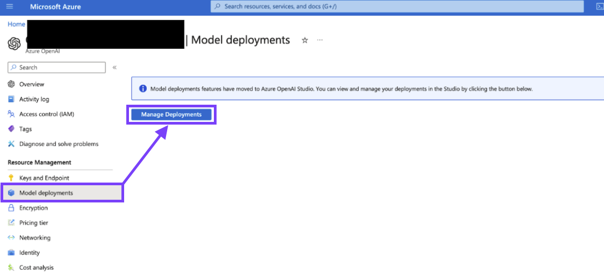This screenshot has width=604, height=276.
Task: Click the Activity log icon
Action: click(x=11, y=99)
